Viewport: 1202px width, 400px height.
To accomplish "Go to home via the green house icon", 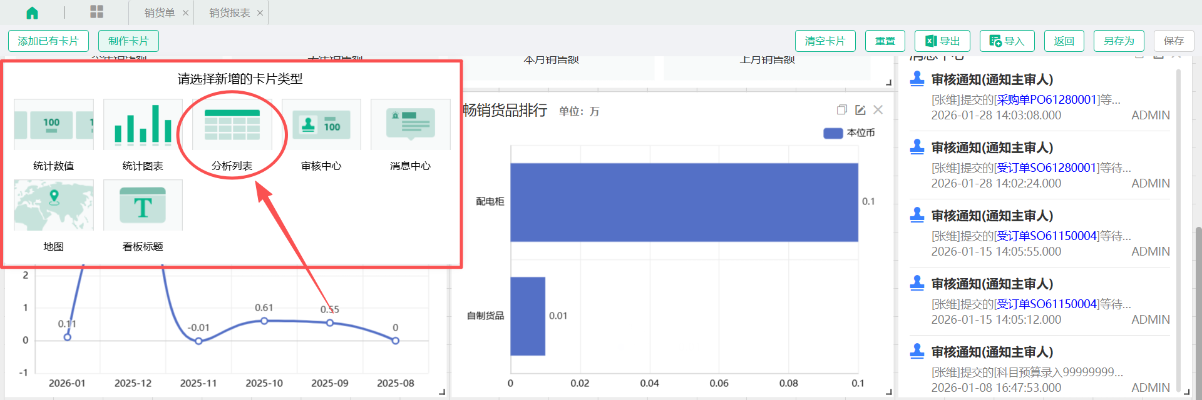I will 32,12.
